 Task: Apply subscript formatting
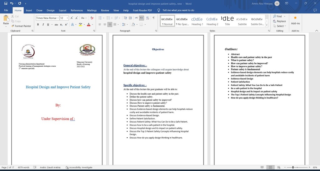coord(61,24)
